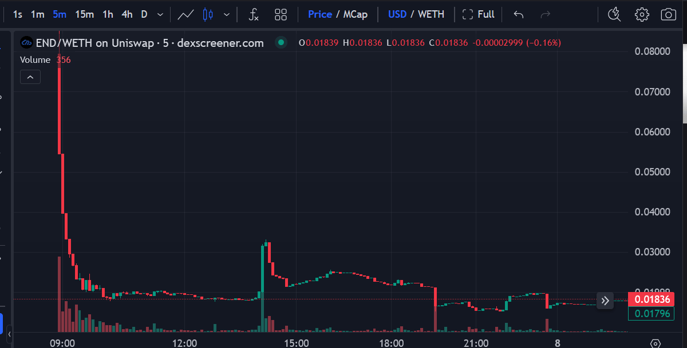Click the 0.03000 price axis label
Image resolution: width=687 pixels, height=348 pixels.
(652, 253)
